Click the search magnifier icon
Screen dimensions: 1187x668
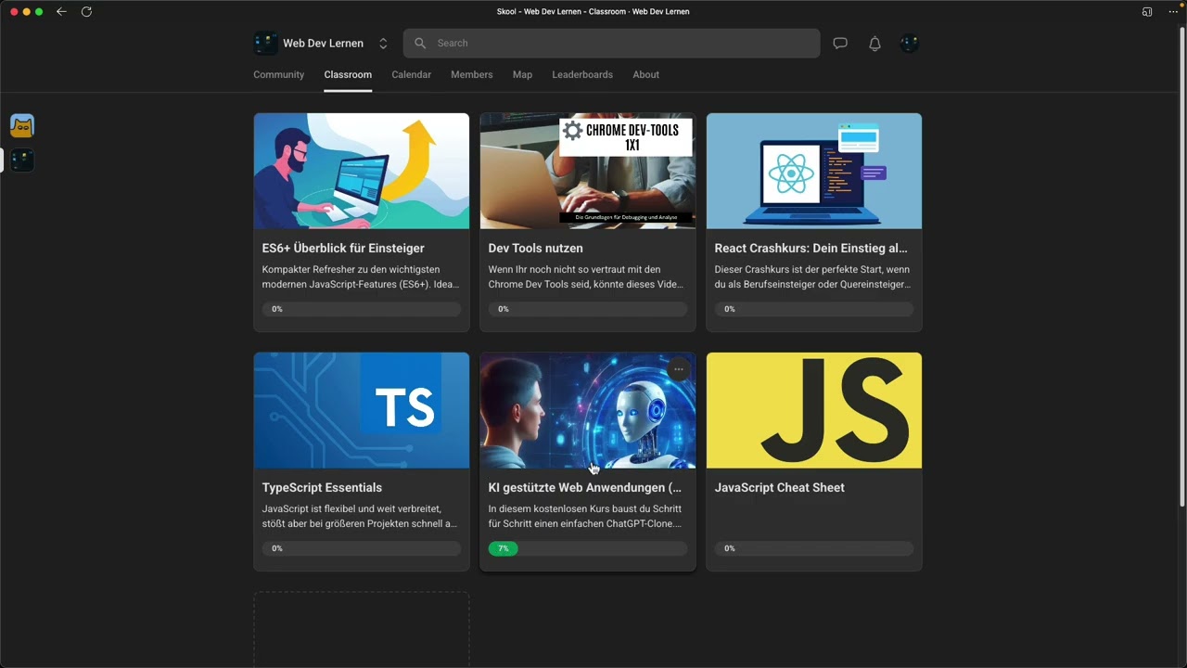click(420, 43)
